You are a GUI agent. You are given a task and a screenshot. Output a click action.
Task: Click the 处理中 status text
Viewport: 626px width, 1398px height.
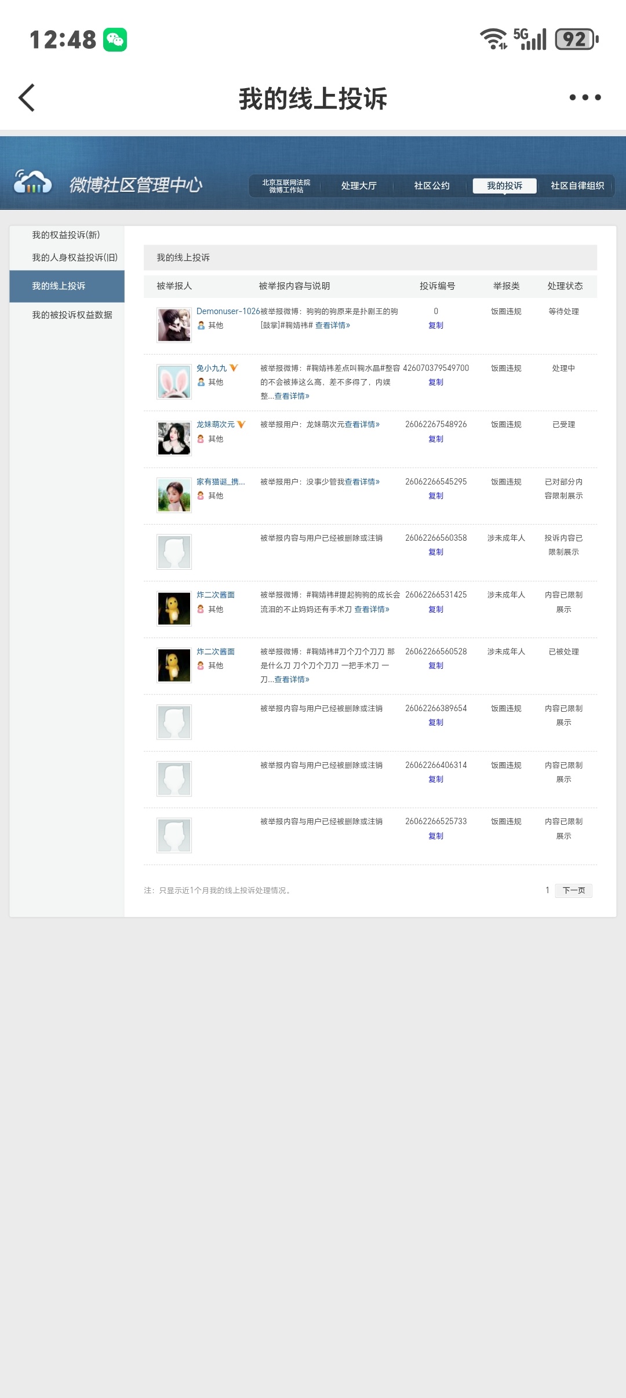[564, 368]
